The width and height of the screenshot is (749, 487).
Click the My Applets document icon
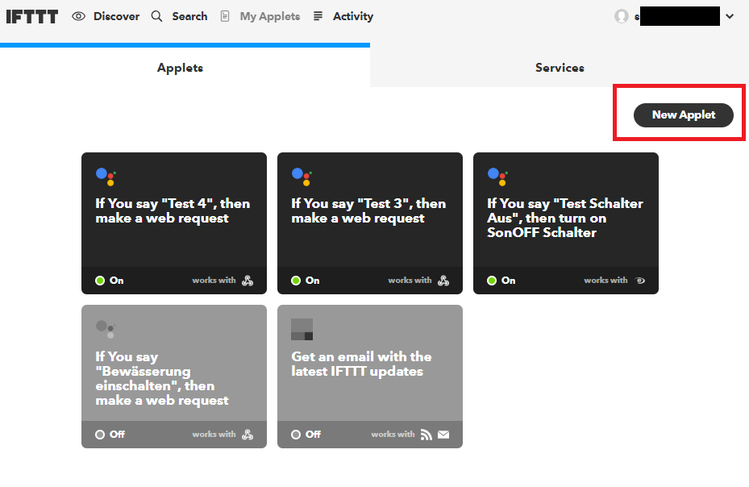pyautogui.click(x=224, y=16)
